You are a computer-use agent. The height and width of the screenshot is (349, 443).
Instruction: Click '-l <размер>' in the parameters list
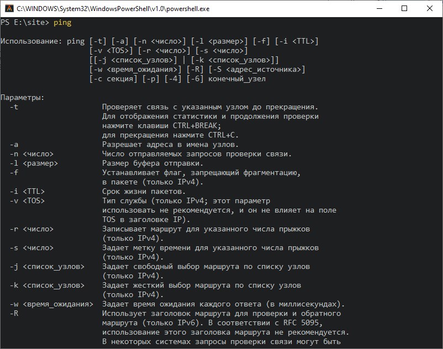click(34, 163)
